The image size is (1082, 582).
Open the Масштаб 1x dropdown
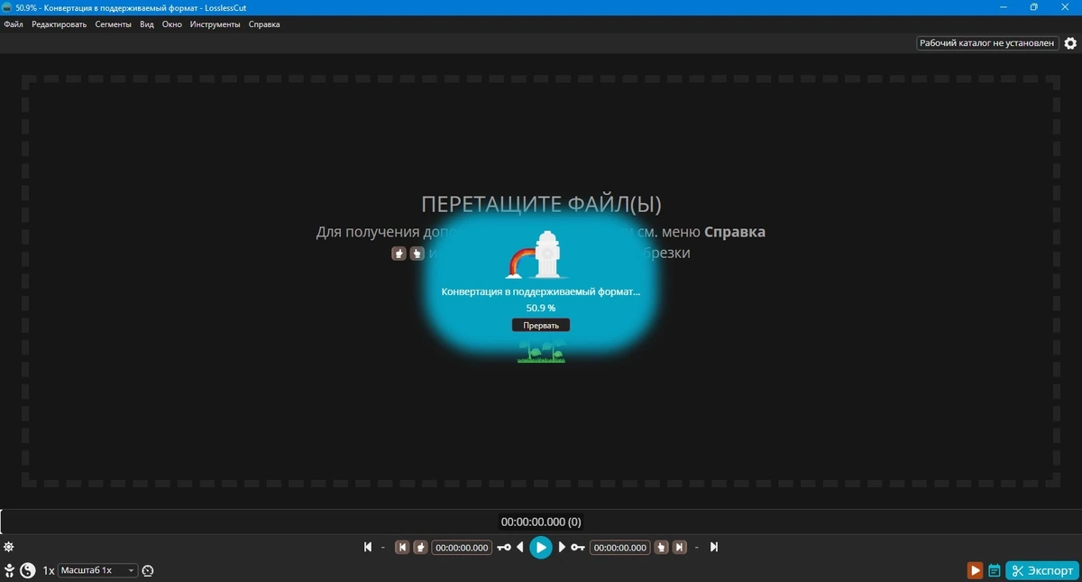pos(98,570)
